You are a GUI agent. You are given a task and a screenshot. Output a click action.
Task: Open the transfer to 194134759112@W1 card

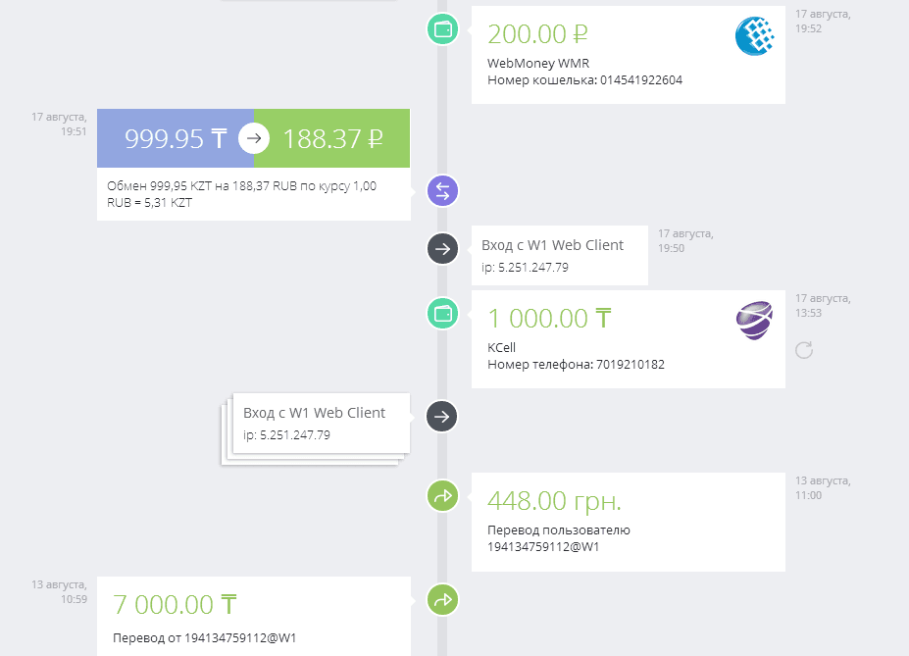click(629, 522)
